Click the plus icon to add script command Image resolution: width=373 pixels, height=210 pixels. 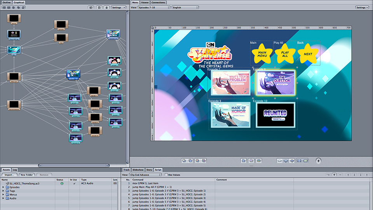pos(334,175)
